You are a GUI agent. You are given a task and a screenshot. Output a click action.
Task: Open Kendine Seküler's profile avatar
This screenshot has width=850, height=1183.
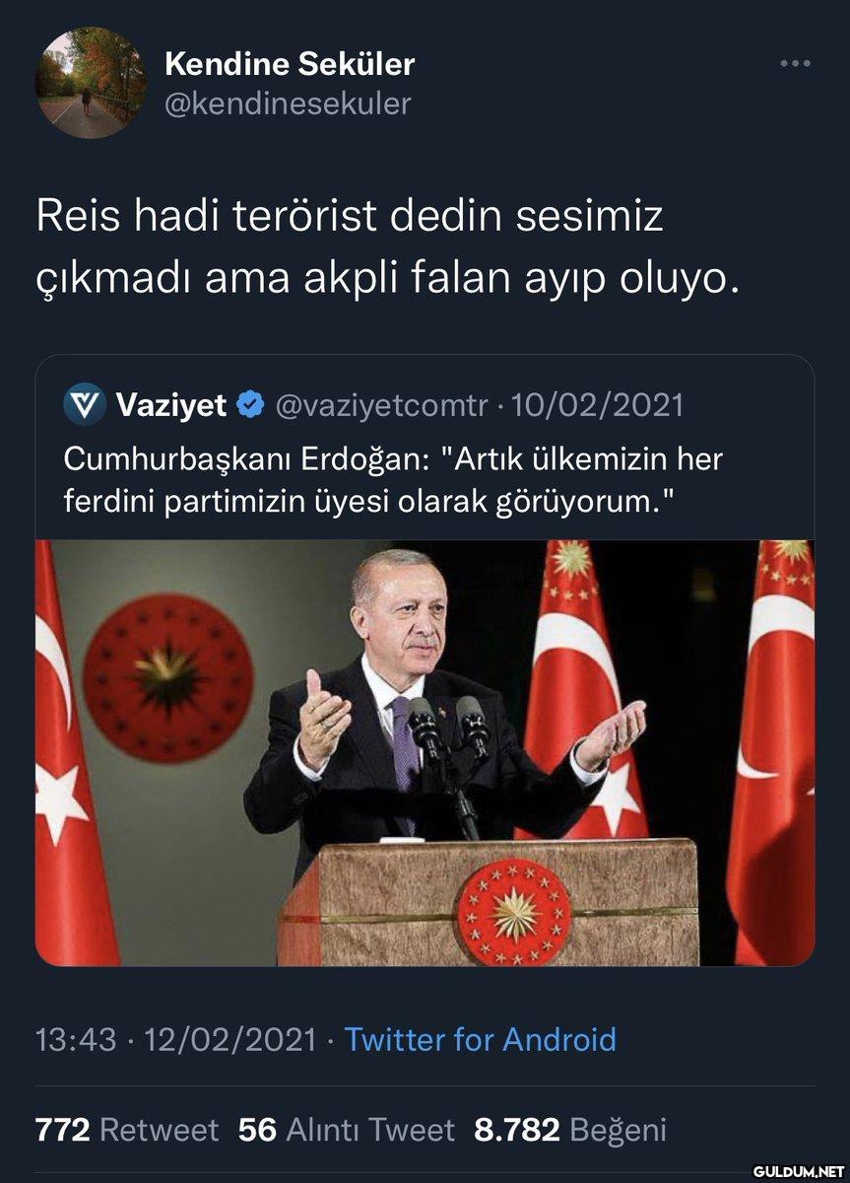[91, 82]
